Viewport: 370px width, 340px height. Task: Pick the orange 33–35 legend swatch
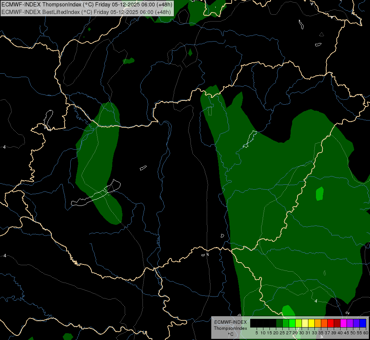pyautogui.click(x=318, y=323)
